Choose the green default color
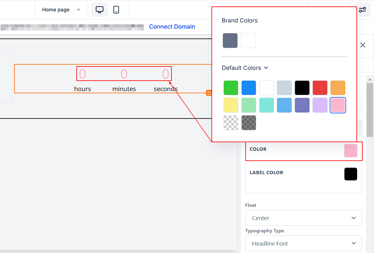 231,88
